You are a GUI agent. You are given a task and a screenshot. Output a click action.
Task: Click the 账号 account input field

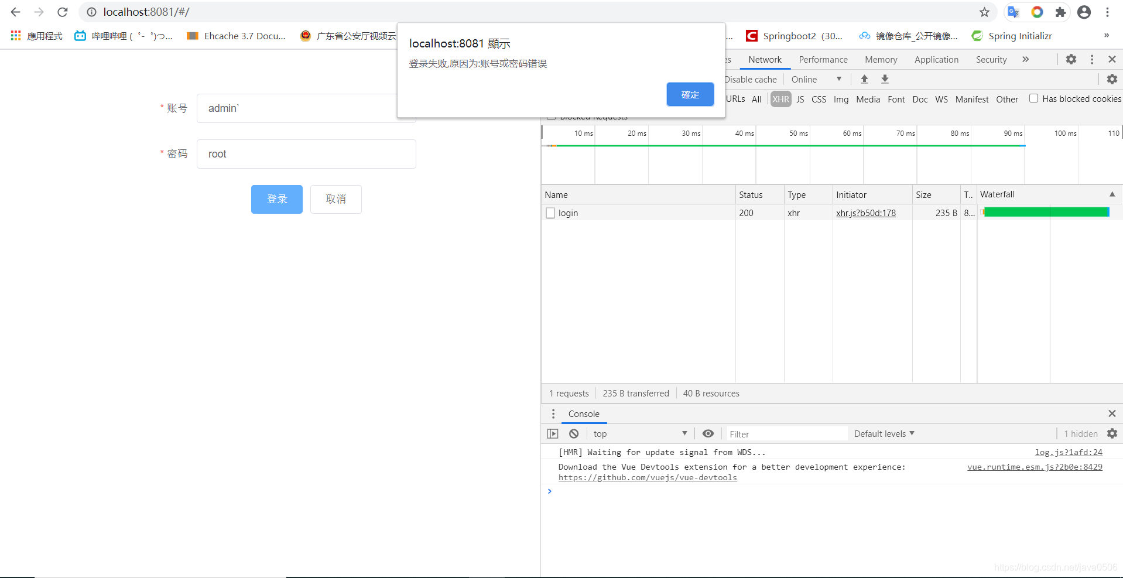coord(306,108)
